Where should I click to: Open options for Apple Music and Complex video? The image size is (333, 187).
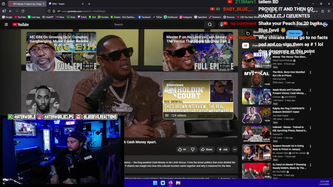tap(310, 90)
